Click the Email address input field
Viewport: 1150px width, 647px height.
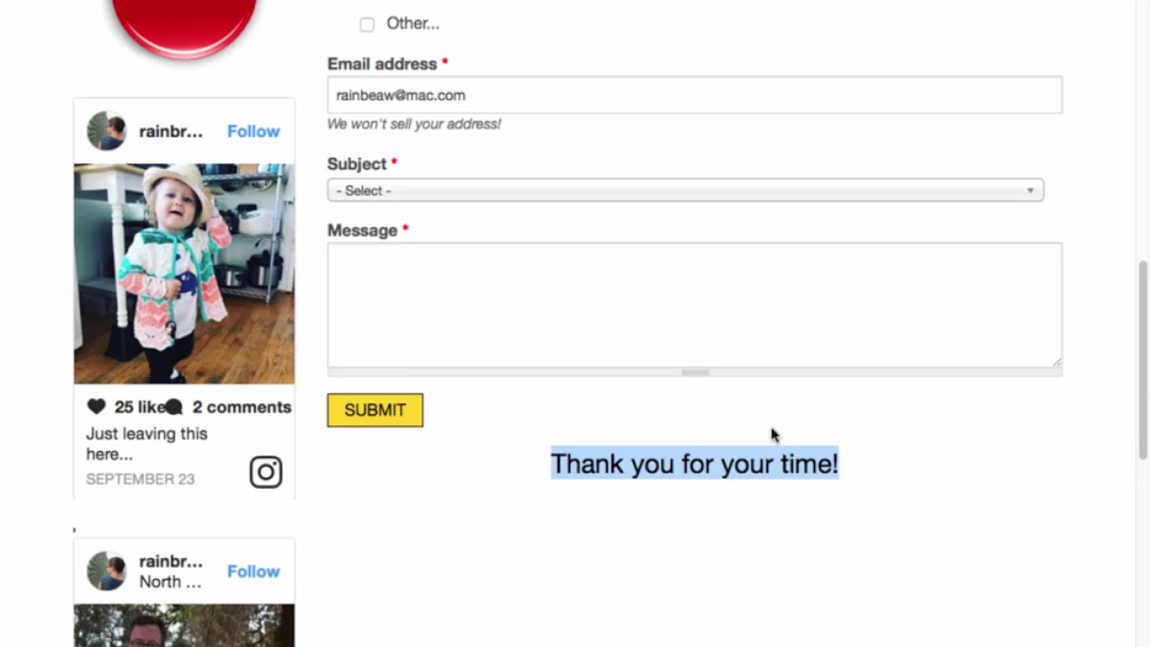pyautogui.click(x=694, y=95)
